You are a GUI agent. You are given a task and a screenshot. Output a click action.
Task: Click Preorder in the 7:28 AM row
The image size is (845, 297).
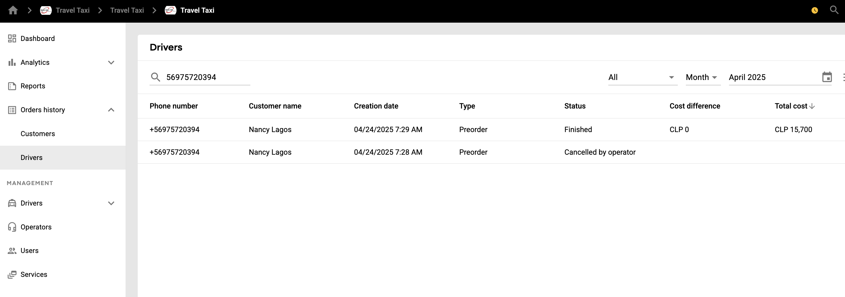(x=473, y=153)
